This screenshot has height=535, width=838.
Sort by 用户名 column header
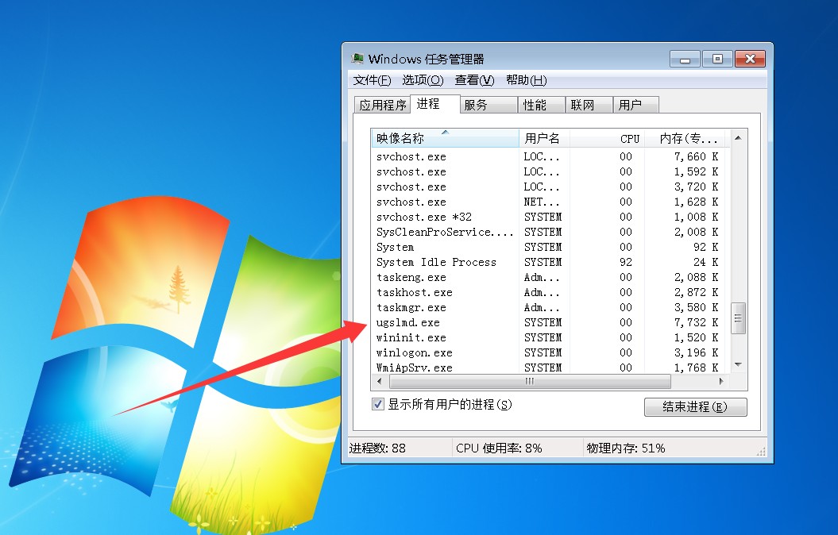[543, 138]
